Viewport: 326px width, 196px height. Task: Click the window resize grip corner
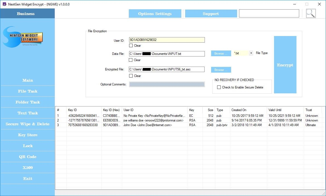(x=324, y=194)
